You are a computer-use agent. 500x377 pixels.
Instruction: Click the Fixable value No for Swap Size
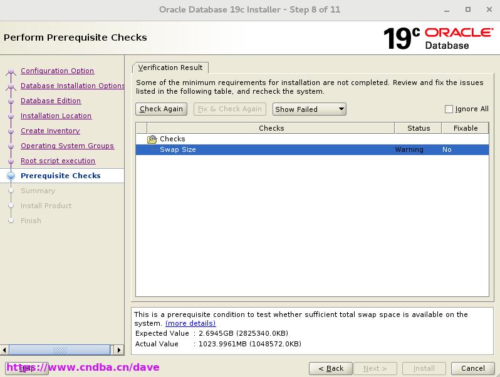coord(447,150)
